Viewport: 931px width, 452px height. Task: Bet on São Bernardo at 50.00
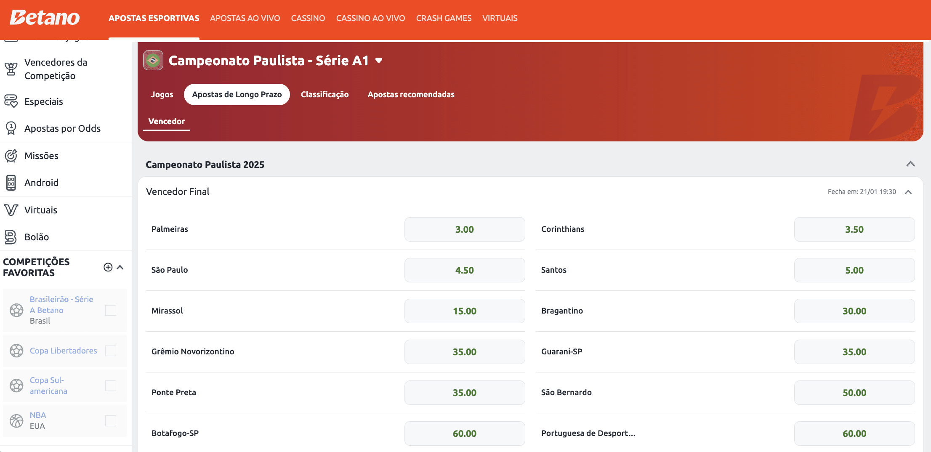point(854,393)
